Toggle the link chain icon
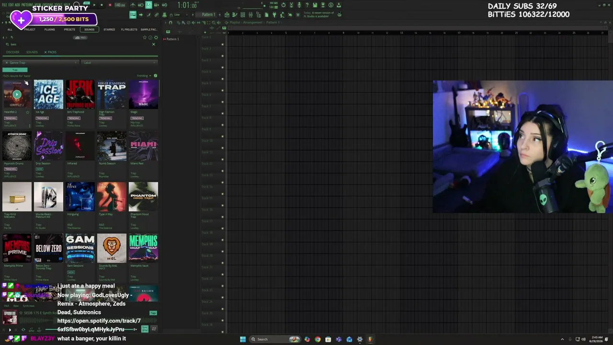This screenshot has width=613, height=345. pyautogui.click(x=156, y=15)
